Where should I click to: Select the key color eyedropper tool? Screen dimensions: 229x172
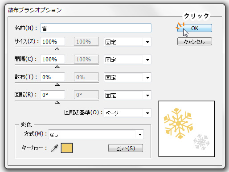pos(54,148)
